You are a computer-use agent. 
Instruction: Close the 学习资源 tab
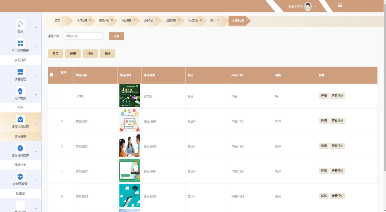click(90, 20)
